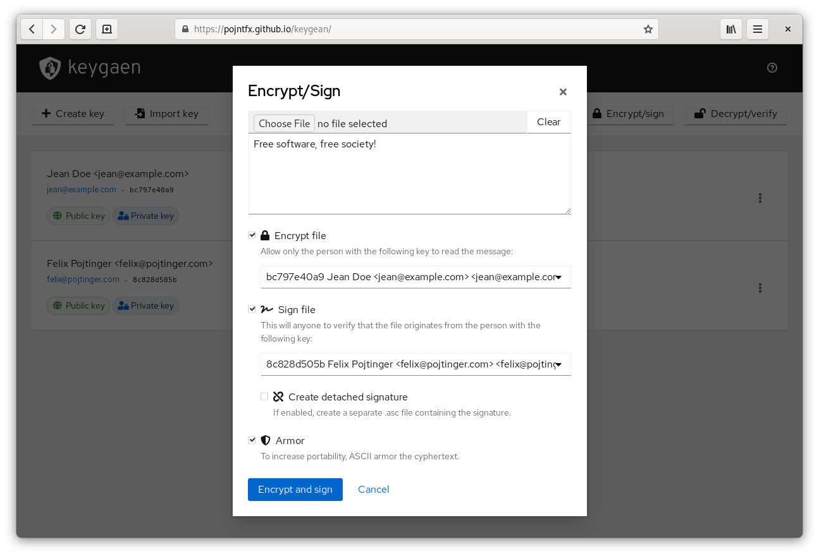This screenshot has width=819, height=556.
Task: Click the Clear button
Action: point(548,122)
